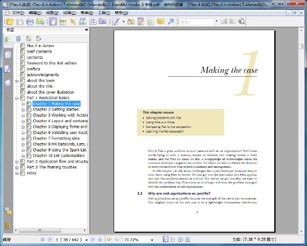Open the dropdown arrow beside the pencil tool
Image resolution: width=307 pixels, height=246 pixels.
pyautogui.click(x=123, y=21)
